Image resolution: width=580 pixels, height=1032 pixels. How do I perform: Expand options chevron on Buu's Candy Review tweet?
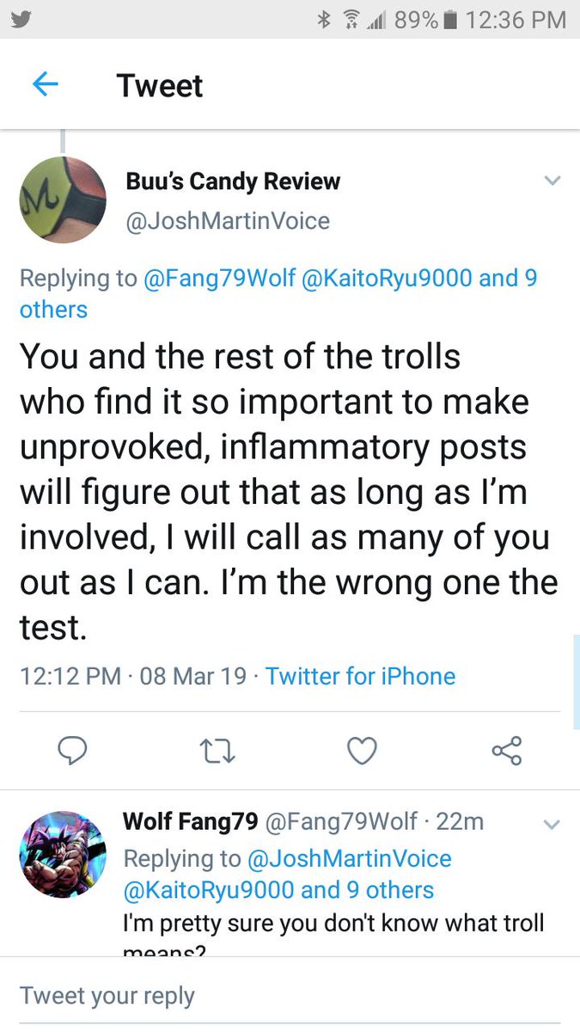[x=553, y=181]
